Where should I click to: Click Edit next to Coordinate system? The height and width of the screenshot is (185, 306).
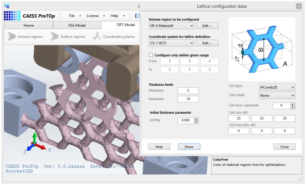[207, 43]
